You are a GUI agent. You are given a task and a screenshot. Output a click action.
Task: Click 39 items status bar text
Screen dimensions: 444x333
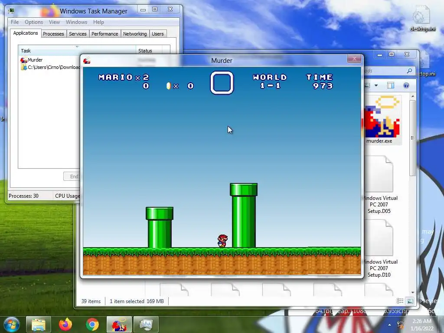(x=91, y=301)
